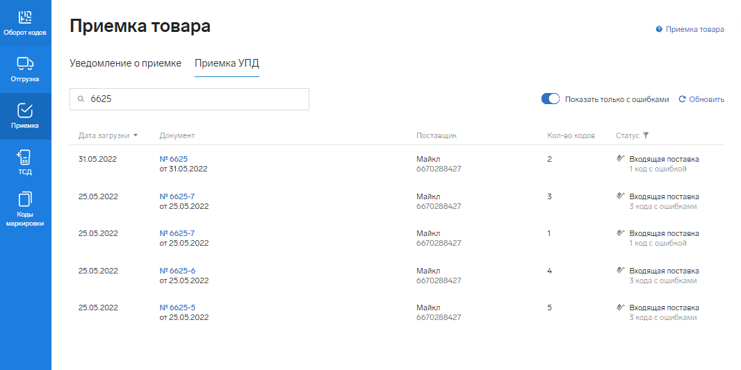Select the Приемка checkmark icon
Viewport: 741px width, 370px height.
coord(25,110)
